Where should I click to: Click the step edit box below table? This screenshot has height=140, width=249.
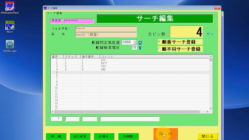72,119
